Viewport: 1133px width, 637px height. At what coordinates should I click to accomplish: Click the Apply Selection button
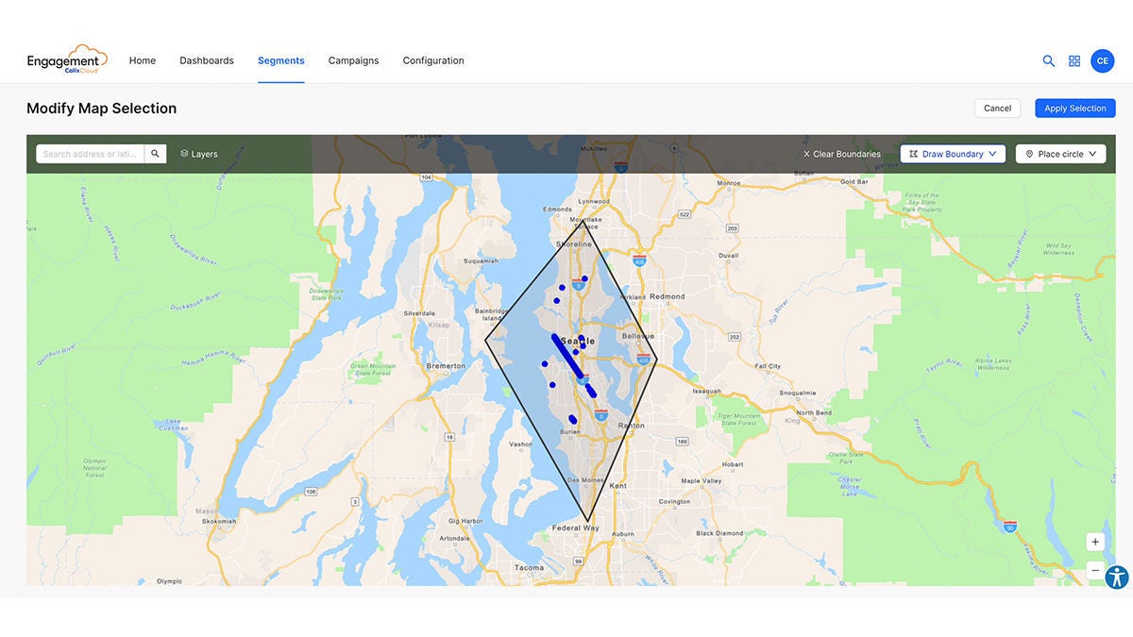coord(1074,108)
